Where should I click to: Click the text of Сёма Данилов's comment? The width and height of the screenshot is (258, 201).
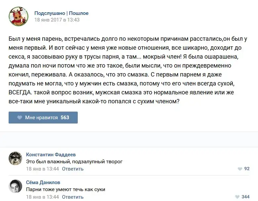point(65,189)
